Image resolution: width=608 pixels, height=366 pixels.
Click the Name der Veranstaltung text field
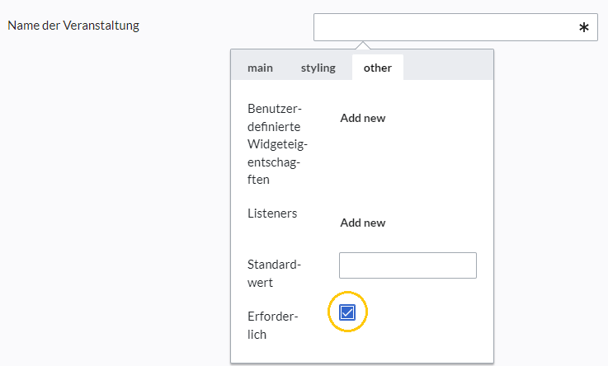(455, 27)
